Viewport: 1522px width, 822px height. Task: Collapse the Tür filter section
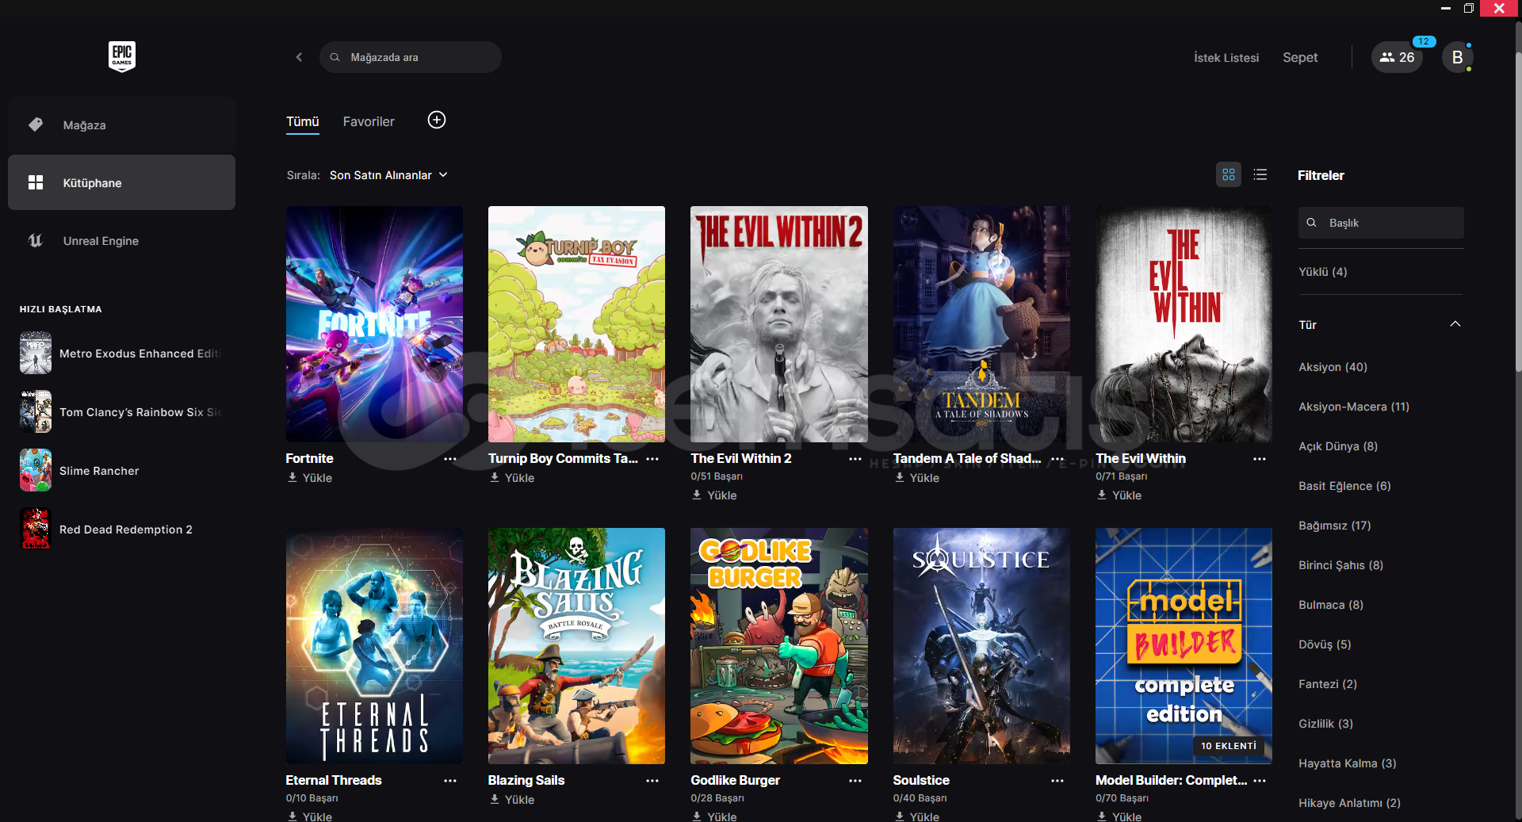[1455, 324]
